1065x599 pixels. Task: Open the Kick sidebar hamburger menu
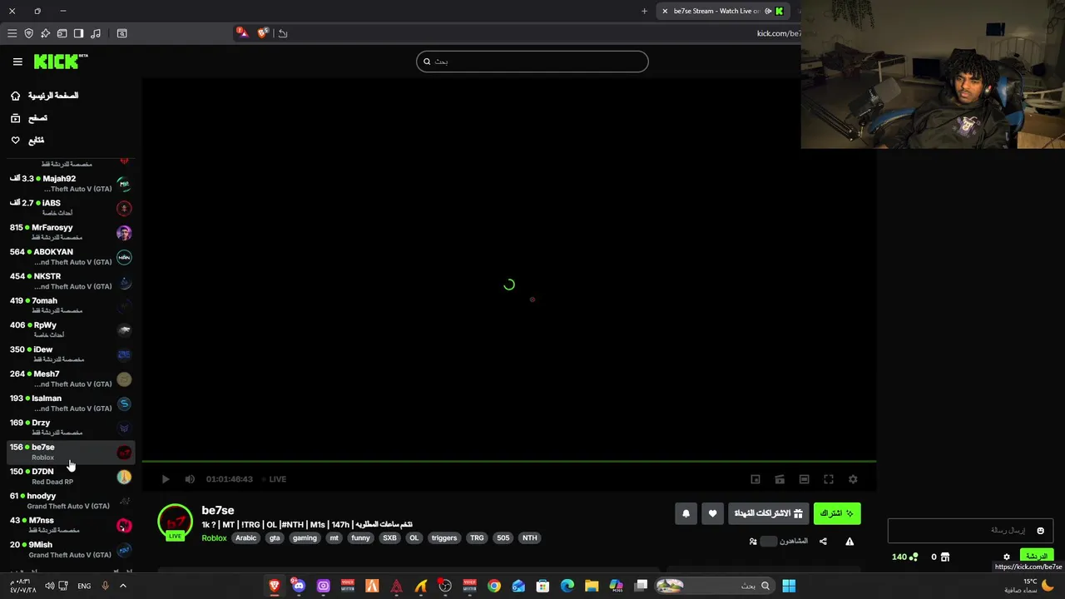coord(17,62)
